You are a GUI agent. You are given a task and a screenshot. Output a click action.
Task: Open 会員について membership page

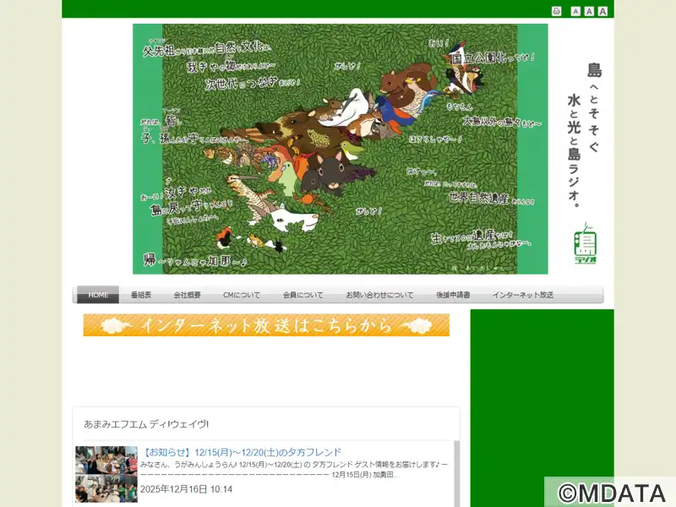303,295
